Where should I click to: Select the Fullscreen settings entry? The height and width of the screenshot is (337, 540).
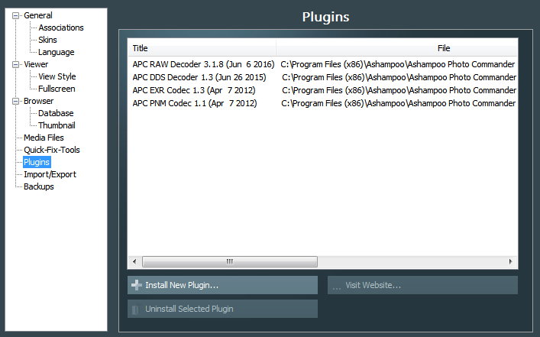57,89
